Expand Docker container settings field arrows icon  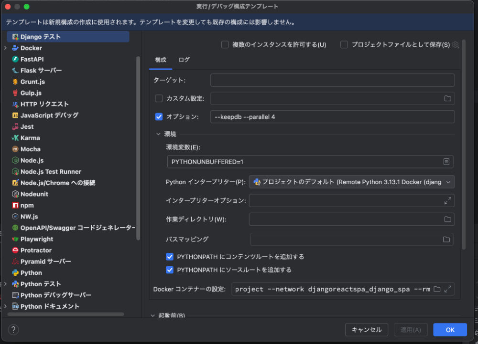click(x=448, y=289)
